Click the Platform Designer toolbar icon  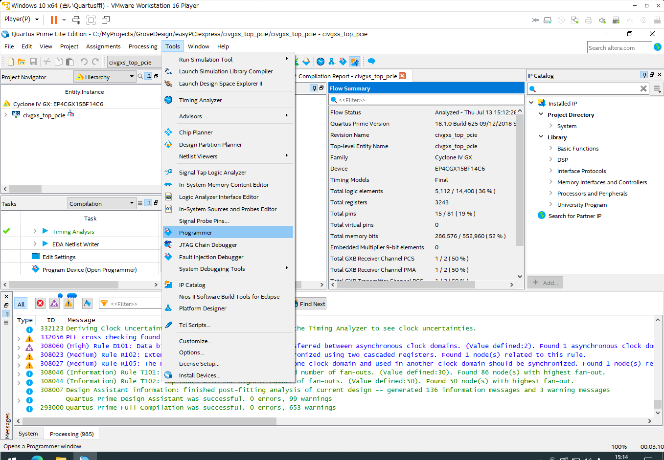pos(332,62)
